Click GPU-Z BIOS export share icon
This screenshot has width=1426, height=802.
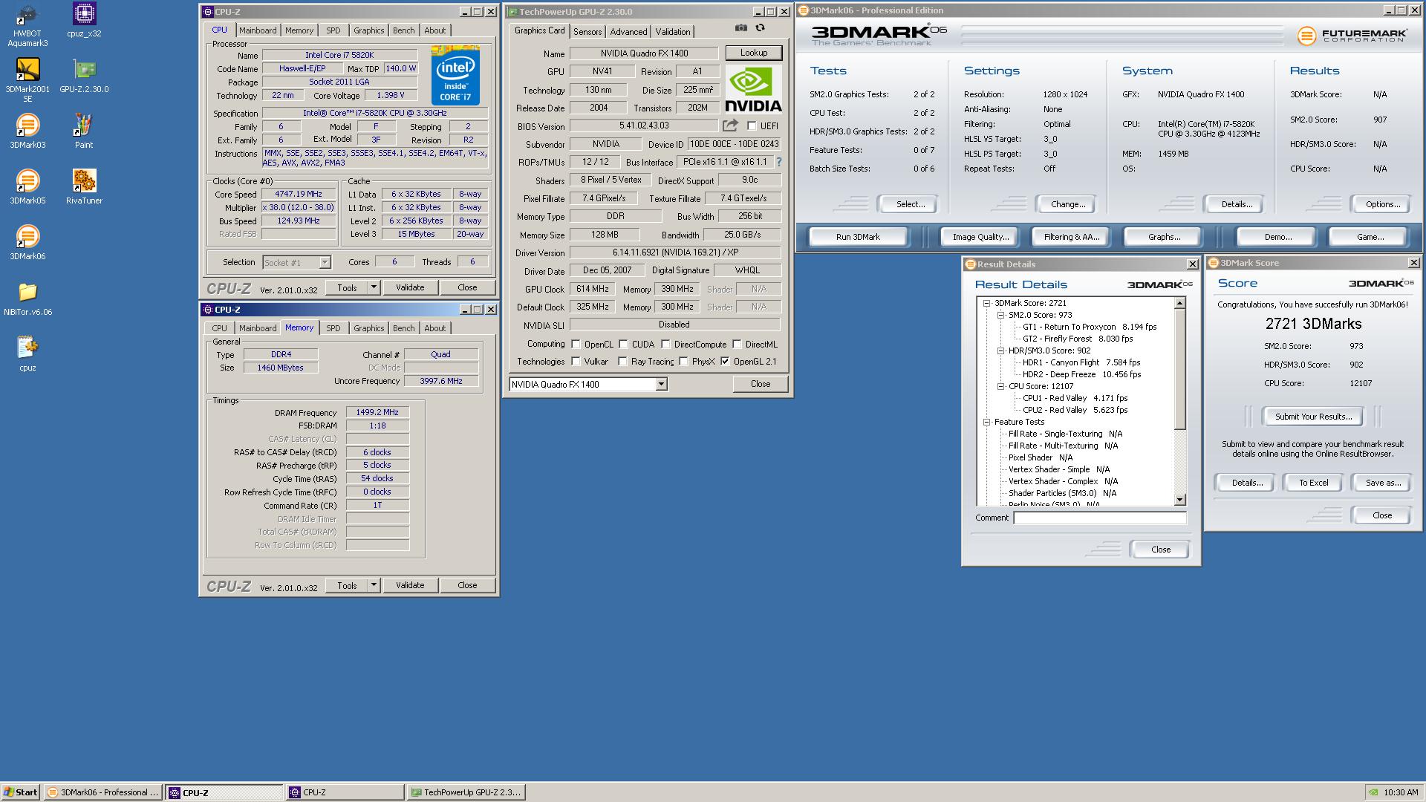coord(731,125)
